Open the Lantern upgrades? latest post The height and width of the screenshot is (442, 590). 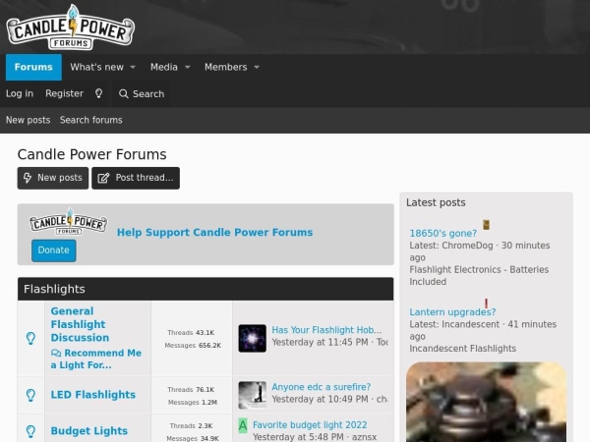point(452,312)
